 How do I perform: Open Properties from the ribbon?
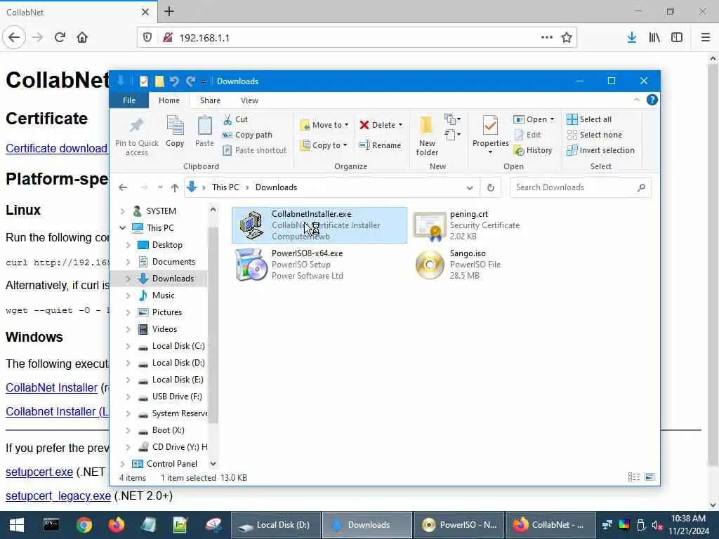coord(490,135)
